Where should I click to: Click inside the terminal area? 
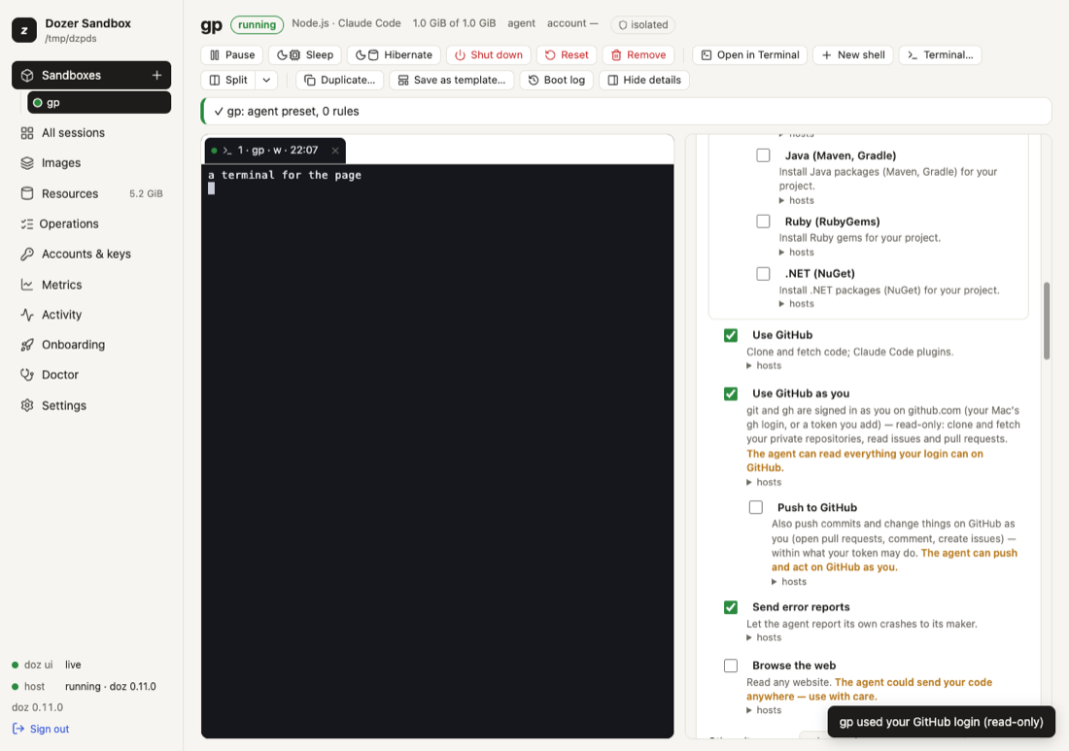(437, 450)
